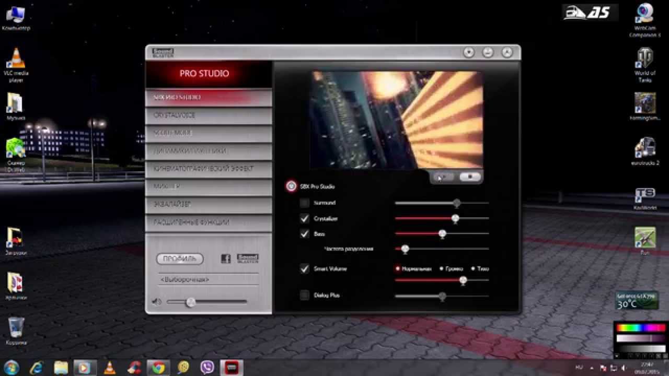
Task: Click the Sound Blaster logo in title bar
Action: coord(163,53)
